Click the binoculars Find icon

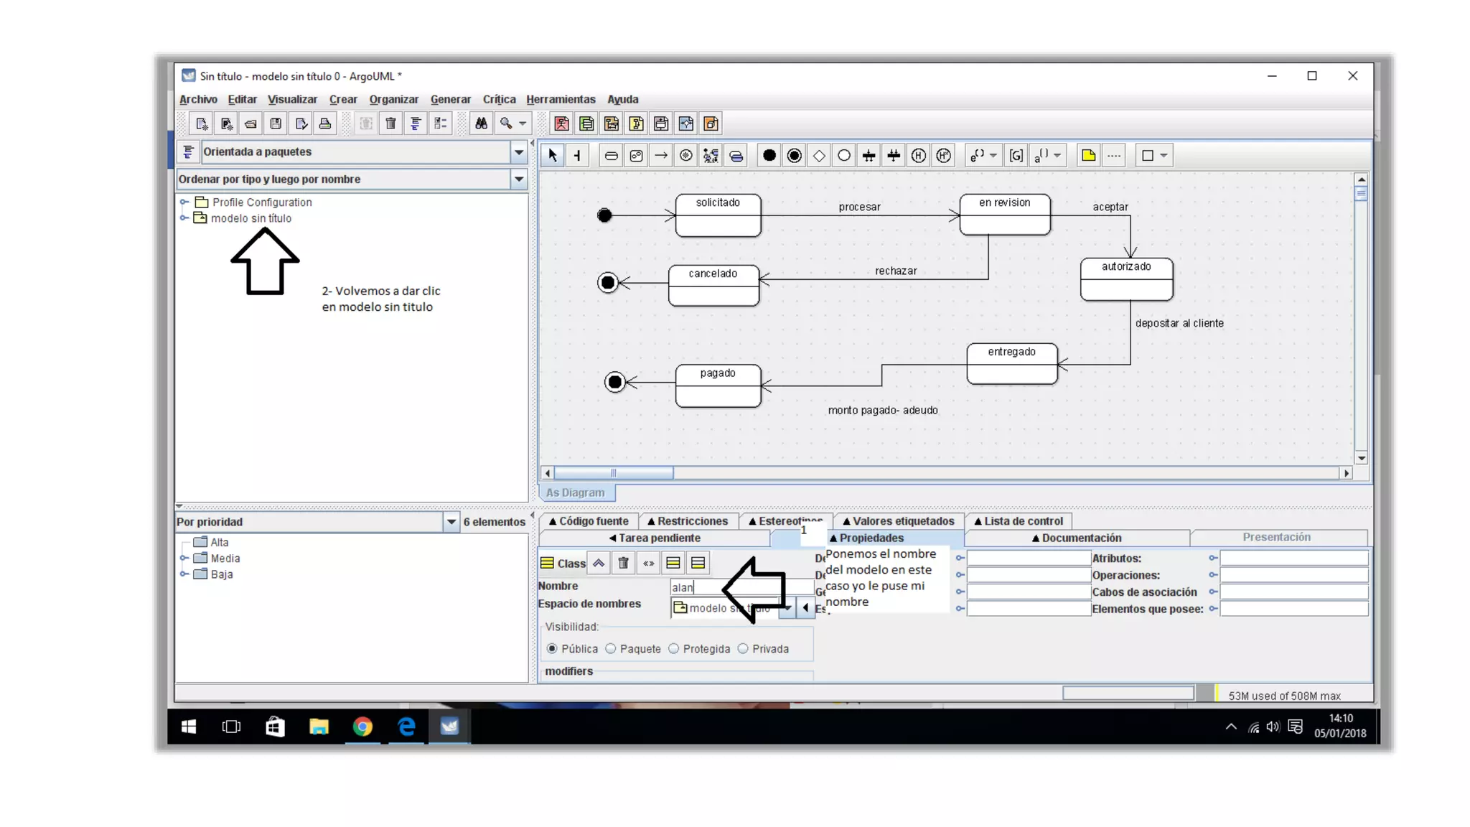[x=481, y=123]
